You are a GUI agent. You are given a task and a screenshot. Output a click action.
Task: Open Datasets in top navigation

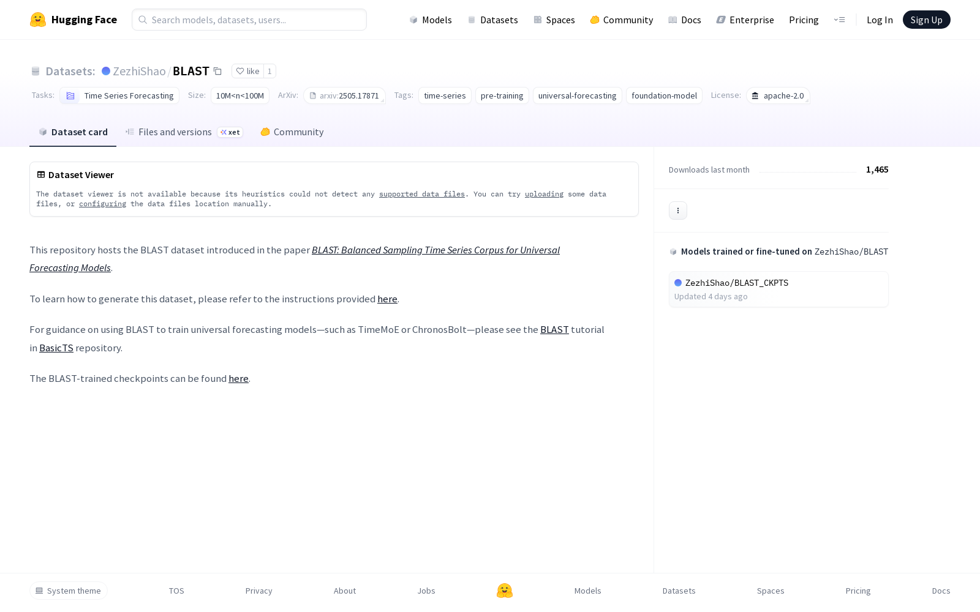coord(492,20)
